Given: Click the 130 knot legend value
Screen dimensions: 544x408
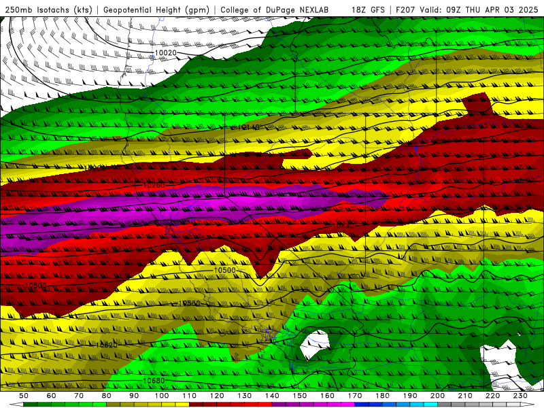Looking at the screenshot, I should [245, 396].
